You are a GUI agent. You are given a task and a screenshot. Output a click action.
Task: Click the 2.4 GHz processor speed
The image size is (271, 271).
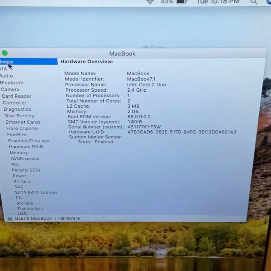point(137,90)
